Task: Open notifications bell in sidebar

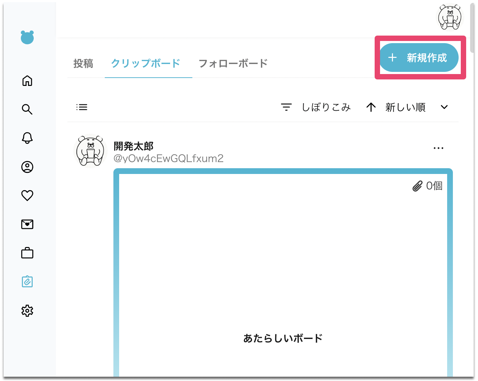Action: pos(27,138)
